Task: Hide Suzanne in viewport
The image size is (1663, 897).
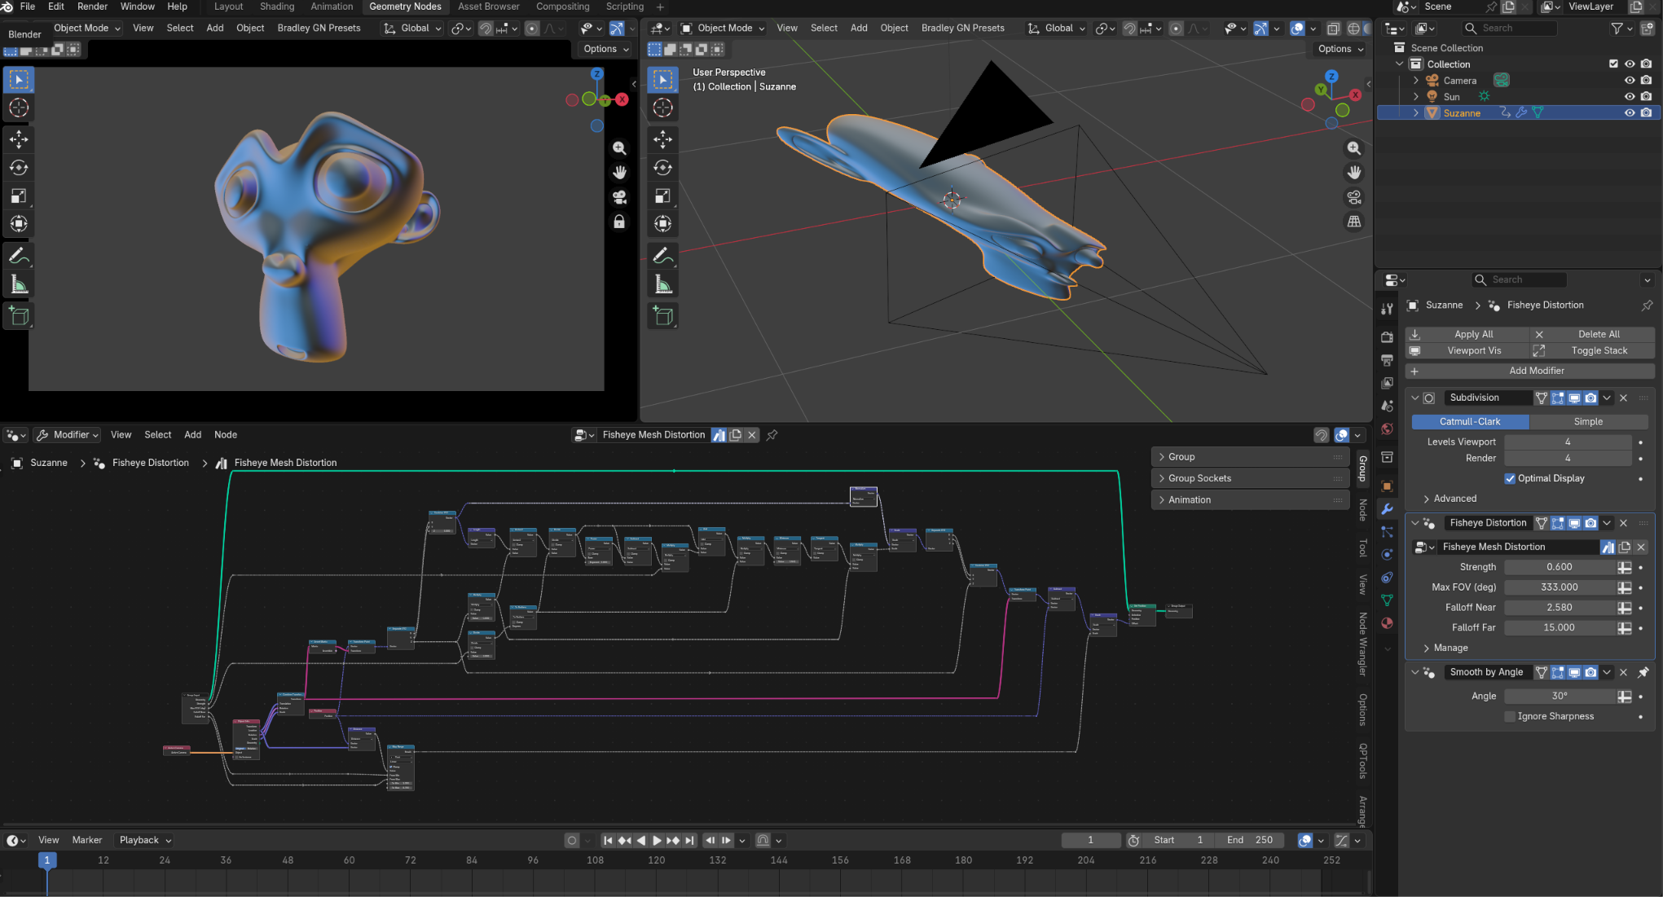Action: tap(1630, 113)
